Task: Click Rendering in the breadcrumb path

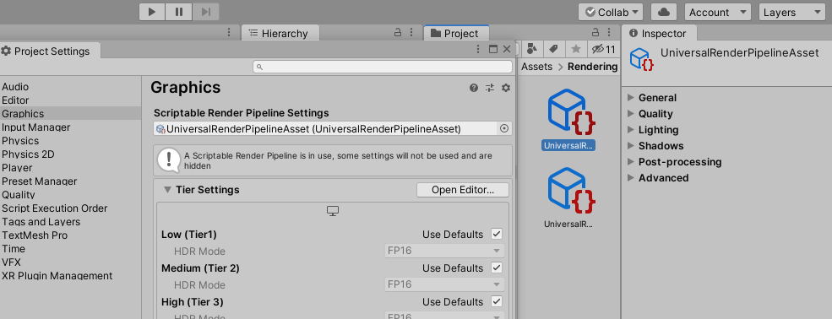Action: [593, 66]
